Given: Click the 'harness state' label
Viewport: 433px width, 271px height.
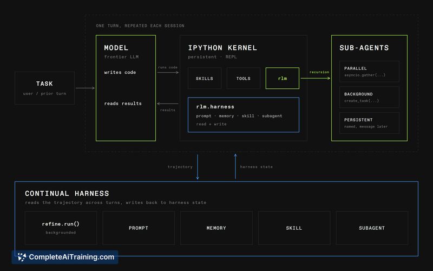Looking at the screenshot, I should point(256,167).
